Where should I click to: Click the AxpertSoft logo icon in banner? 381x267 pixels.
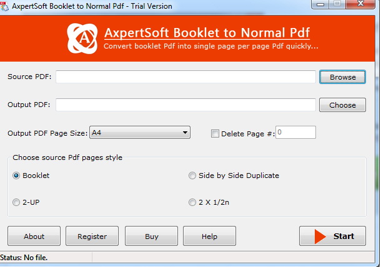(x=82, y=39)
